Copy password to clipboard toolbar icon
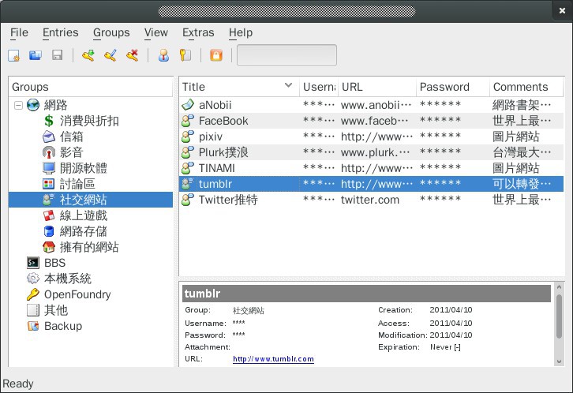Screen dimensions: 573x393 point(185,55)
